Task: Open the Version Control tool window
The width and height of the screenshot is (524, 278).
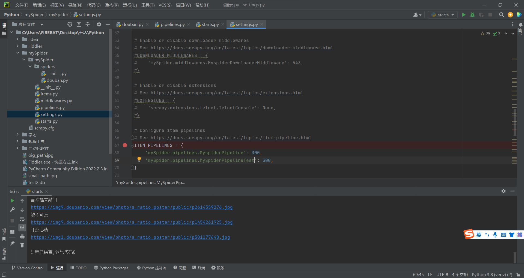Action: [x=28, y=268]
